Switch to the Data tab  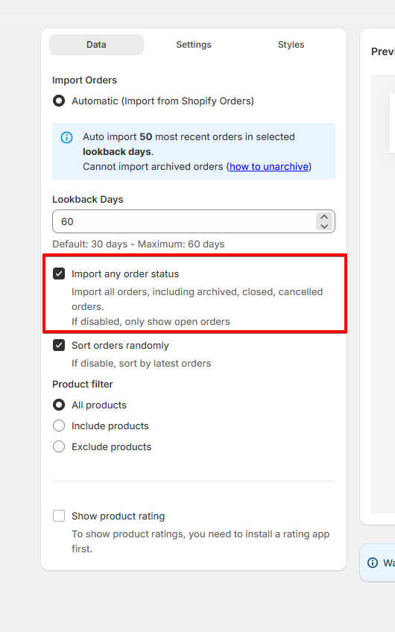click(96, 45)
